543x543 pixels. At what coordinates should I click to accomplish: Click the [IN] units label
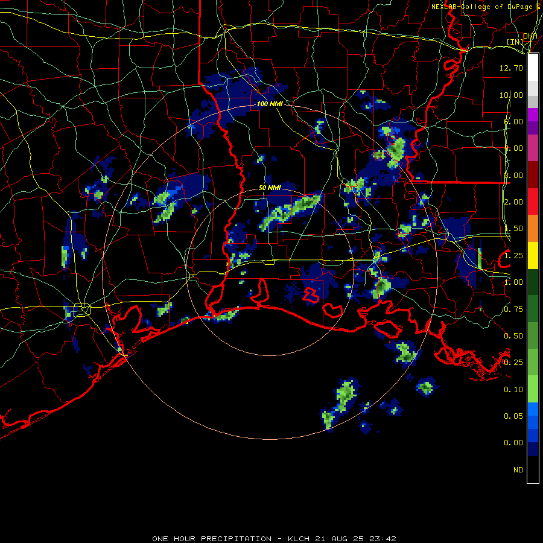click(x=515, y=42)
